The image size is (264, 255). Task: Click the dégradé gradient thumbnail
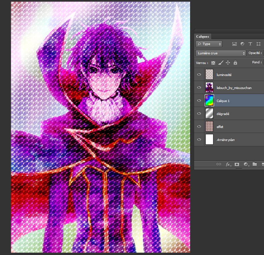(209, 113)
